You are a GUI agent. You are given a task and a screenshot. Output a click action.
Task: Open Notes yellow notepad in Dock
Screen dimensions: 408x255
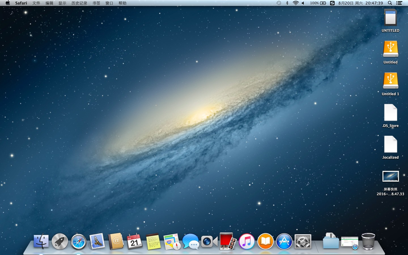click(x=153, y=241)
